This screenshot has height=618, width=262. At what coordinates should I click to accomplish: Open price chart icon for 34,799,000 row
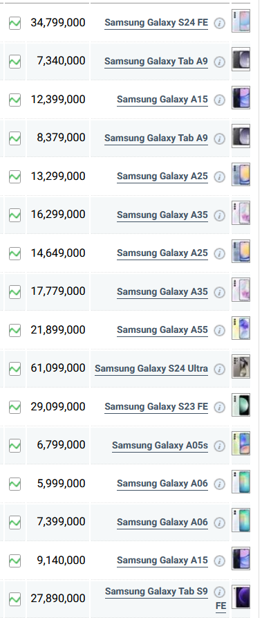(x=15, y=23)
